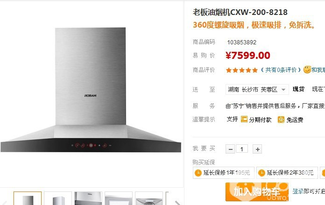325x205 pixels.
Task: Click the five-star rating icons
Action: click(x=242, y=70)
